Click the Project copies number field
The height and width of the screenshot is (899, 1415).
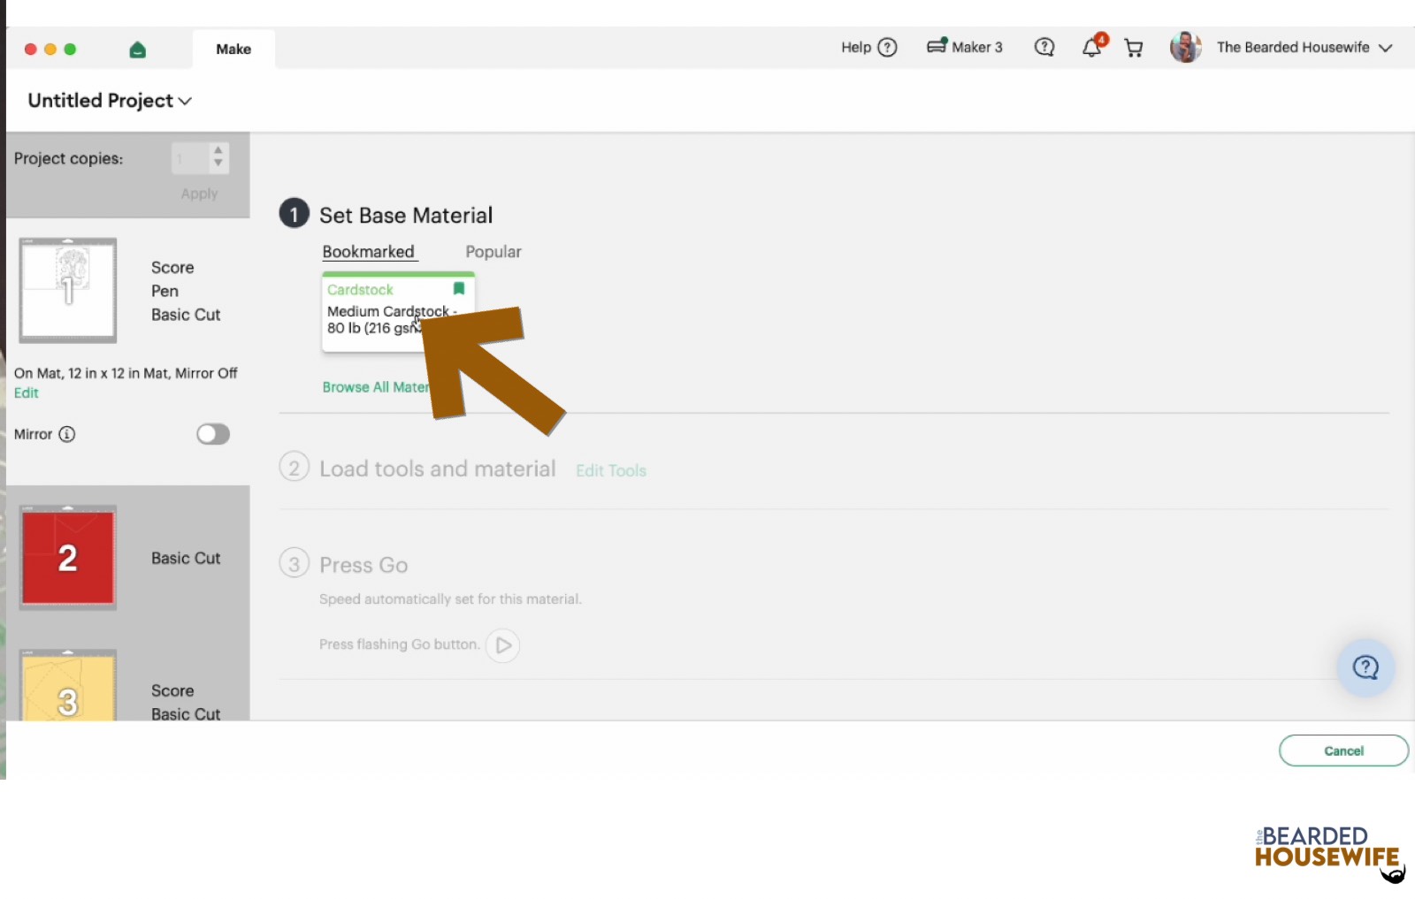(190, 159)
